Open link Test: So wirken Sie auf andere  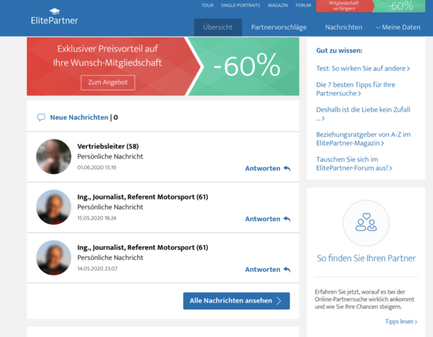363,69
